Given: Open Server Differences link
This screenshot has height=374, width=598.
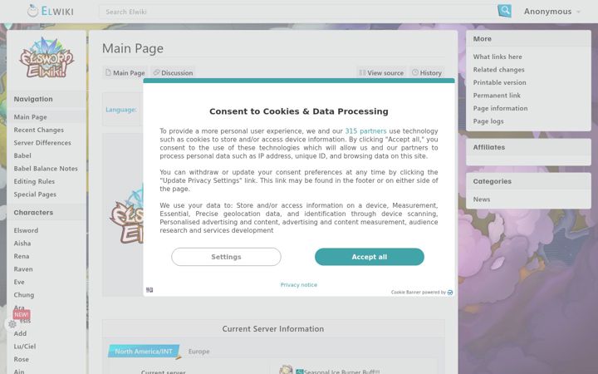Looking at the screenshot, I should pos(42,143).
